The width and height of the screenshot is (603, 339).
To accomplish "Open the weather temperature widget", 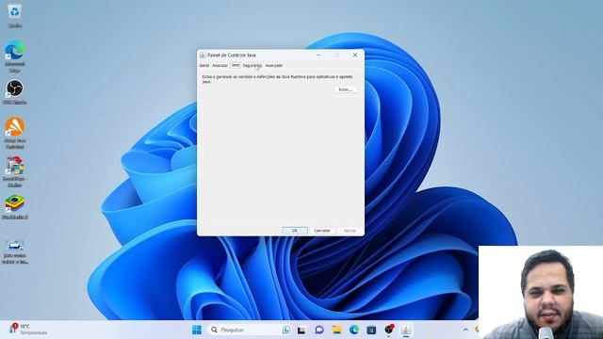I will pos(27,330).
